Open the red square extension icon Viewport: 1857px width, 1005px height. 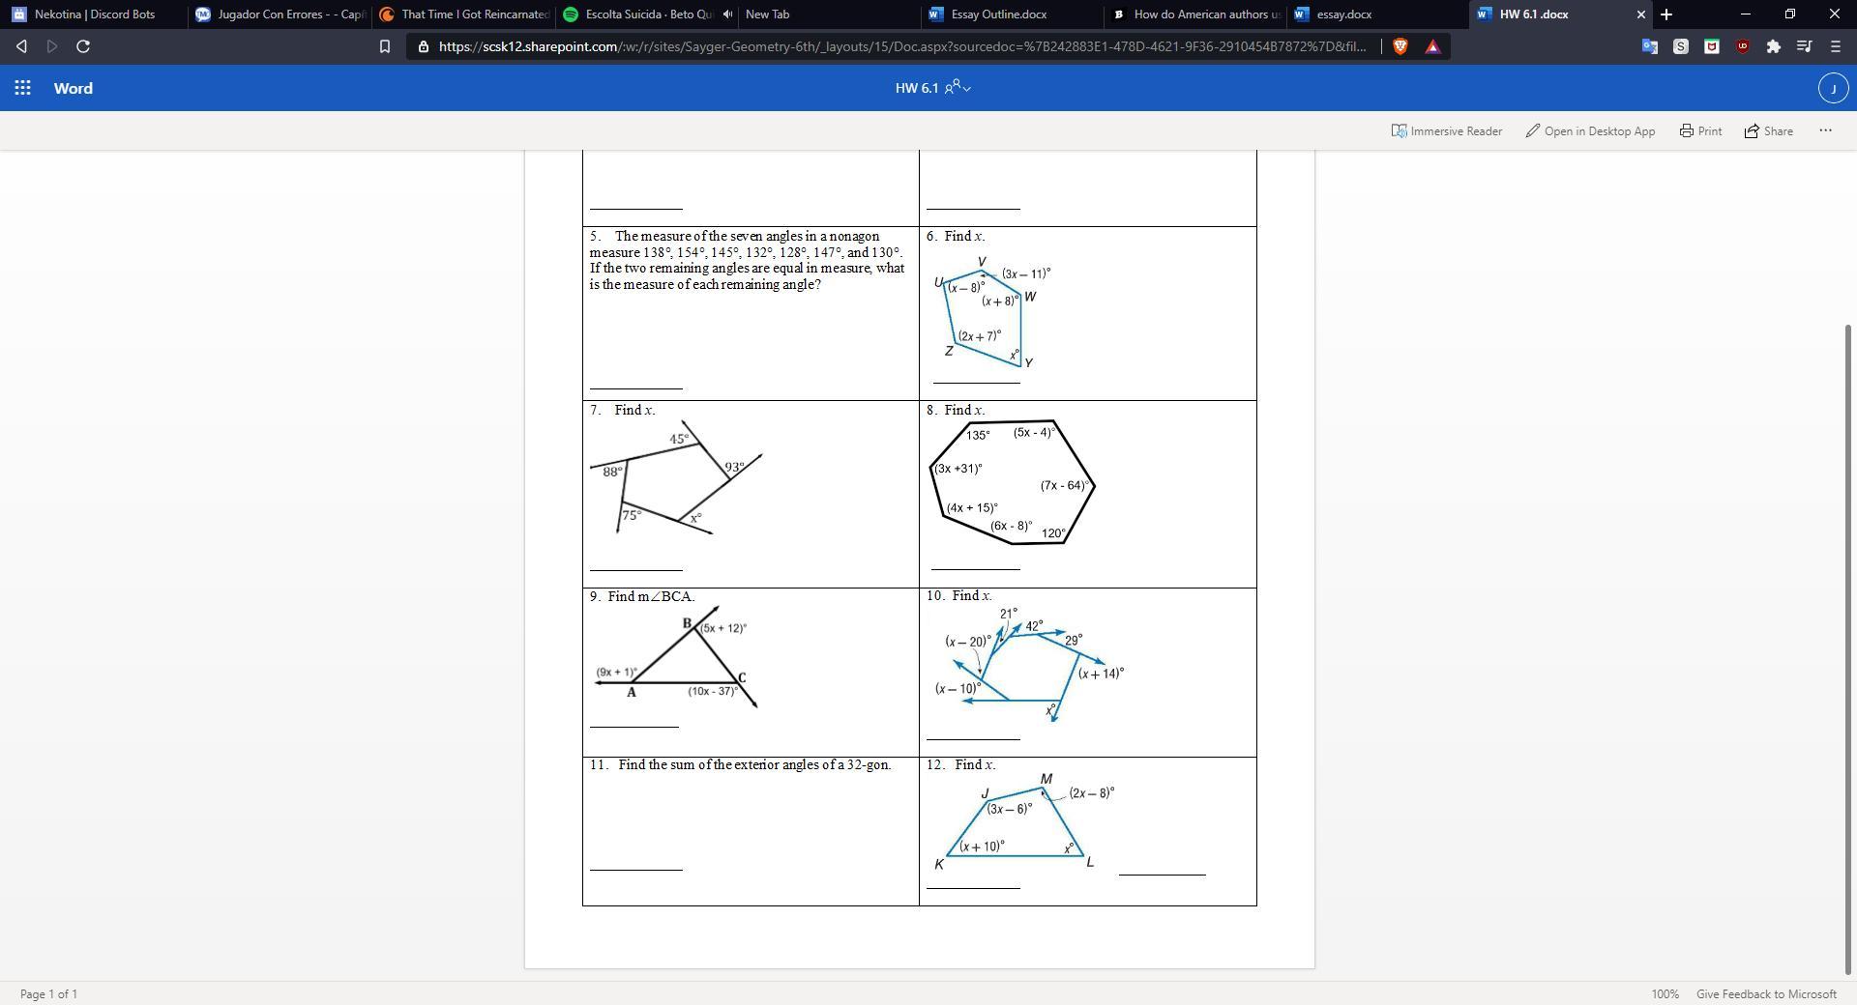click(1712, 46)
